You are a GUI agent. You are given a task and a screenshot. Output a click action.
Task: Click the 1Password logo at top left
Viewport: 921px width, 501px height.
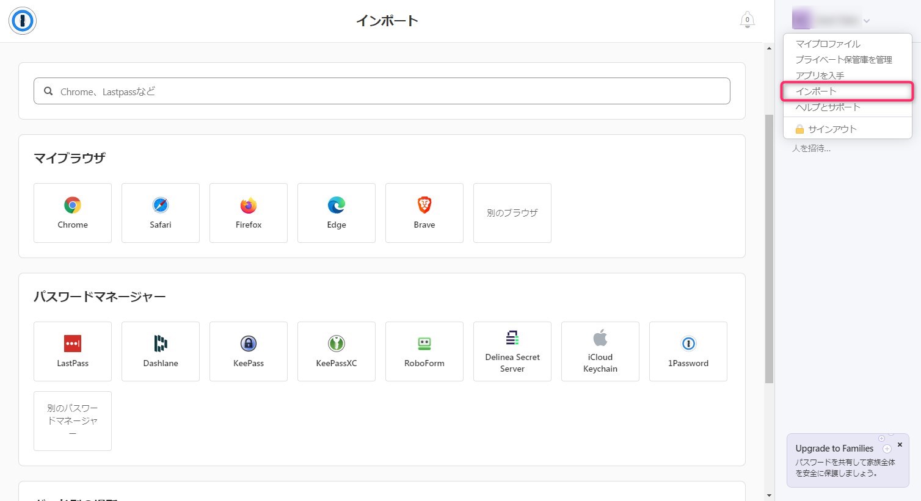23,21
